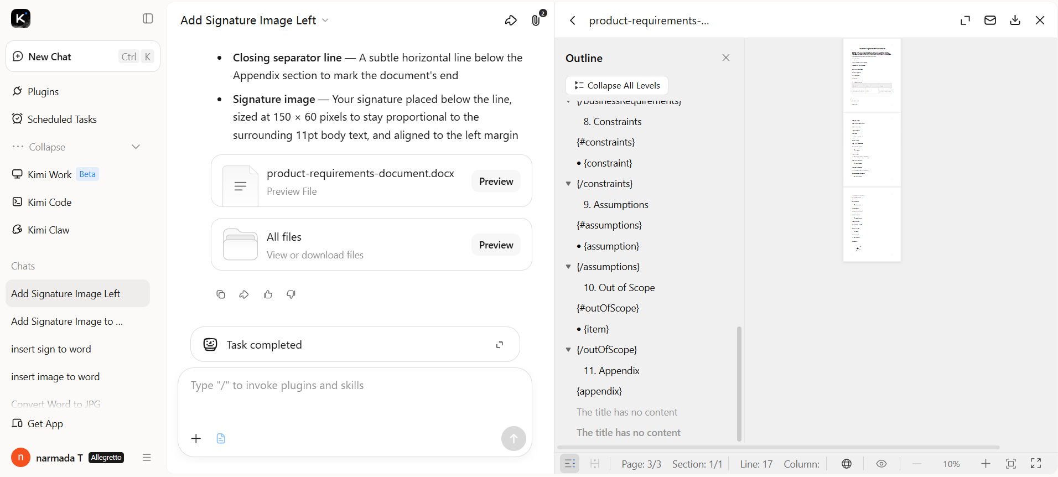Toggle the sidebar panel icon

(148, 19)
